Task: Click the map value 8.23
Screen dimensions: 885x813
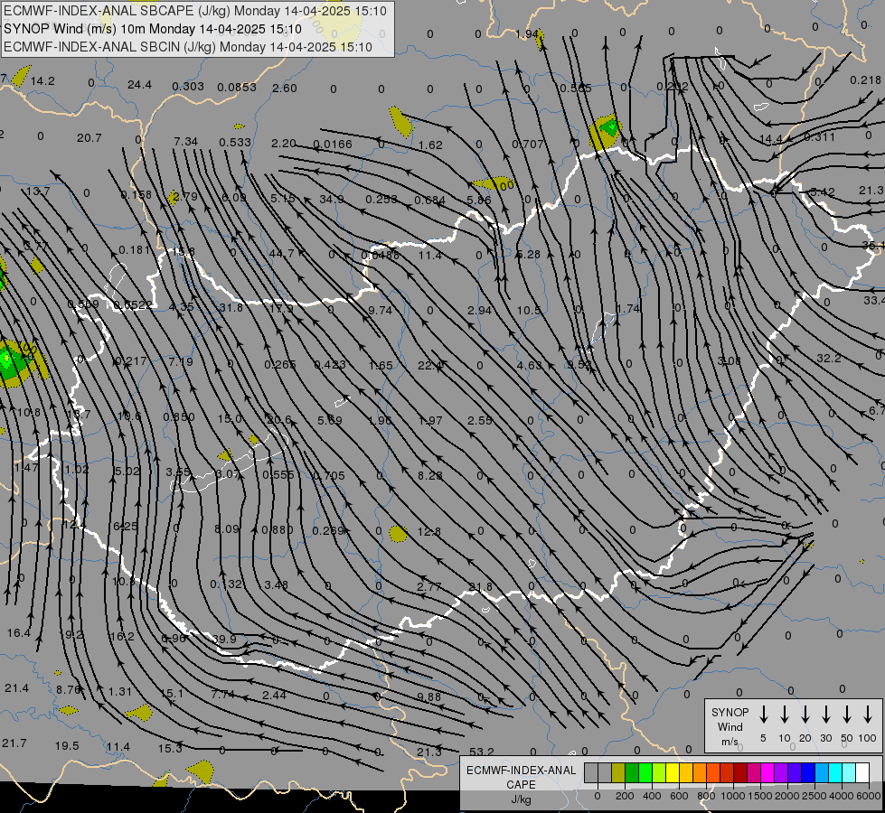Action: [430, 476]
